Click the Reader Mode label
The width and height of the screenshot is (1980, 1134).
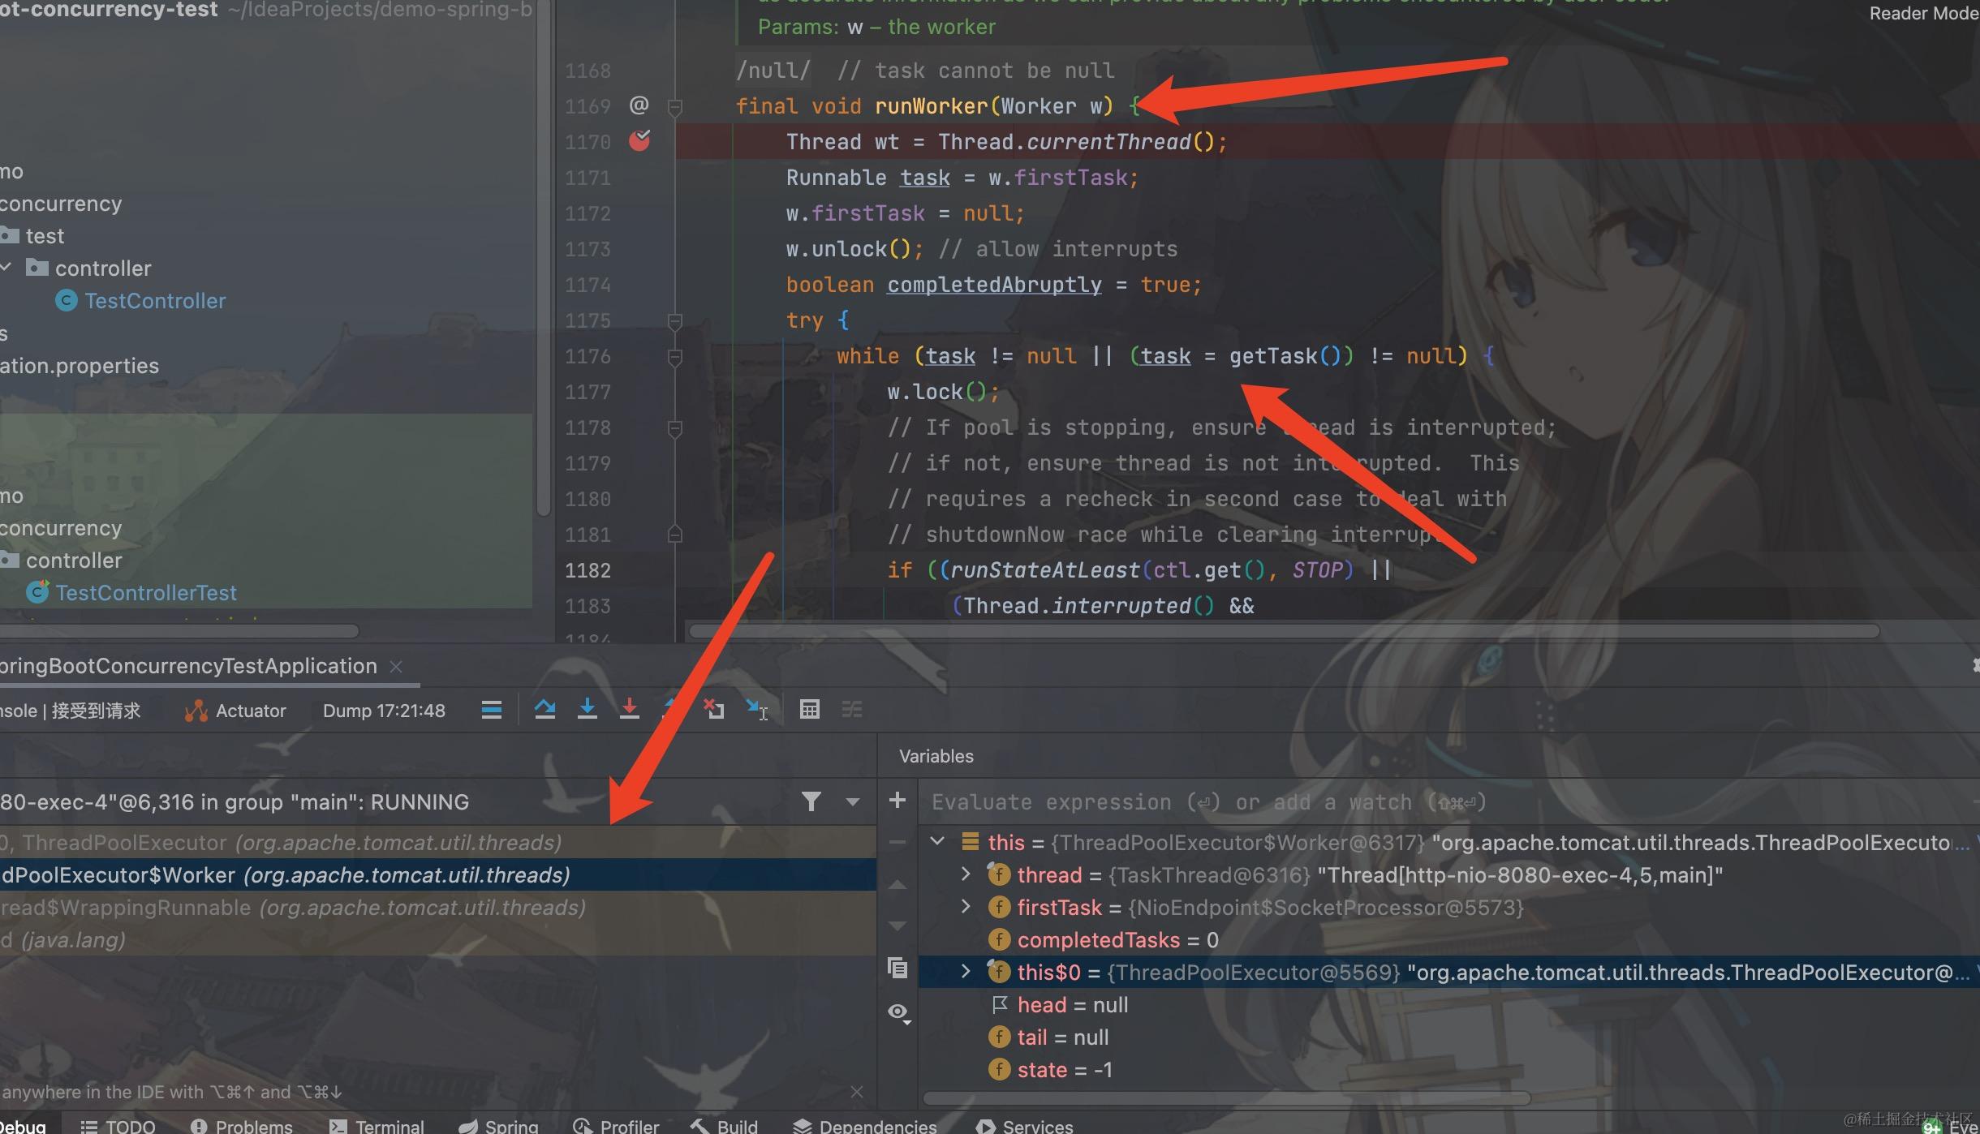point(1924,13)
